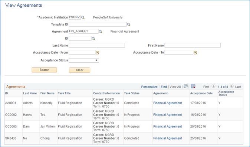The image size is (250, 147).
Task: Sort by ID column header
Action: point(7,93)
